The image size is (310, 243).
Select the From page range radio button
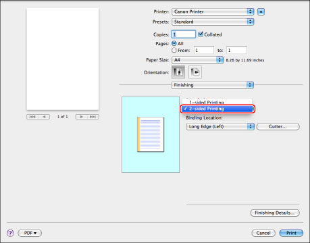174,50
